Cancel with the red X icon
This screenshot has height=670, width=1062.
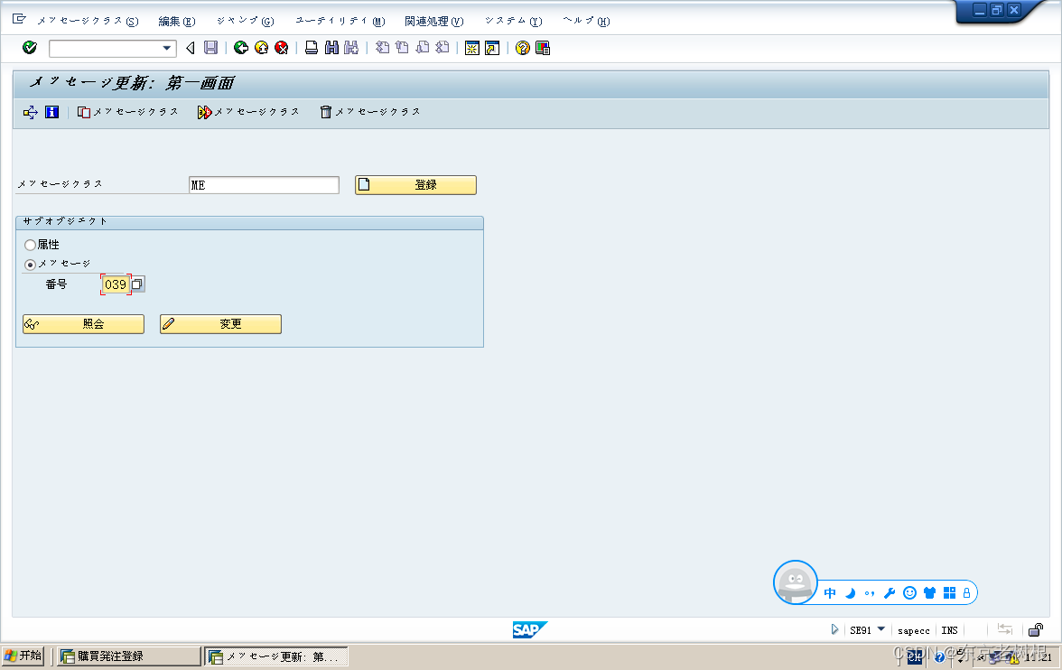pyautogui.click(x=281, y=47)
